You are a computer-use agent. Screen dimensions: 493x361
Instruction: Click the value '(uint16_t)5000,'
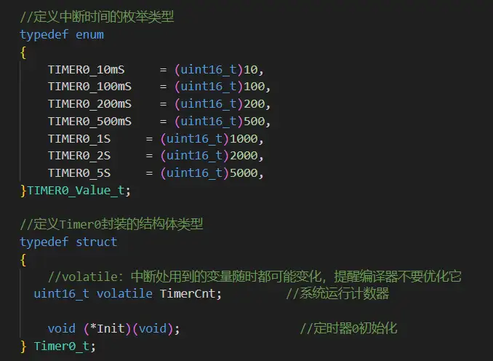point(212,172)
